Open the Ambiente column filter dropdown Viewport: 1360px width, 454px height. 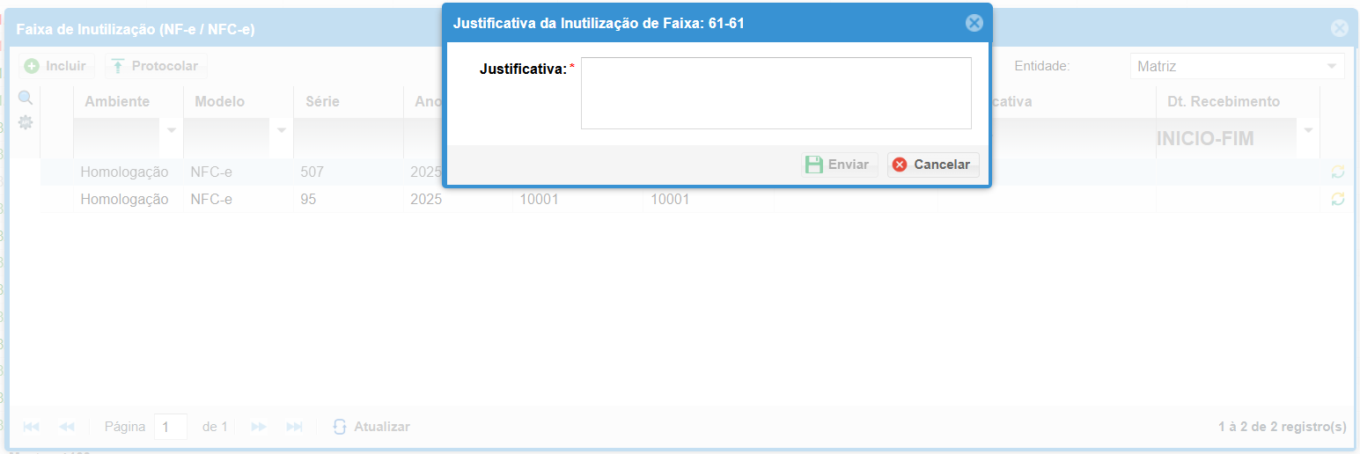(x=172, y=130)
